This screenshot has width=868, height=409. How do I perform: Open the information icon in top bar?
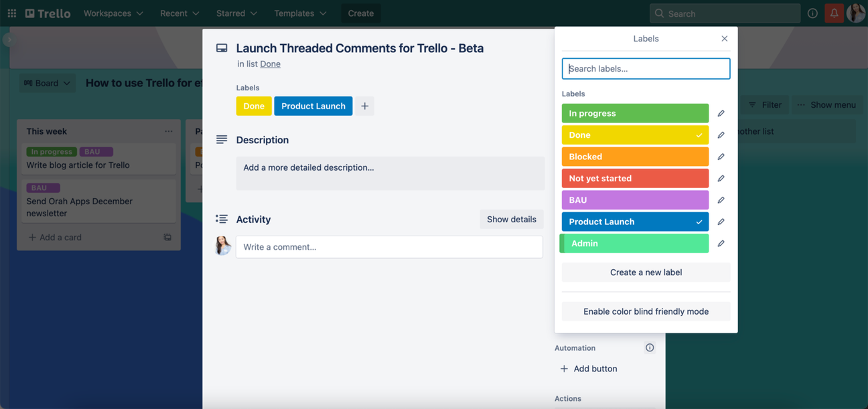click(x=812, y=13)
